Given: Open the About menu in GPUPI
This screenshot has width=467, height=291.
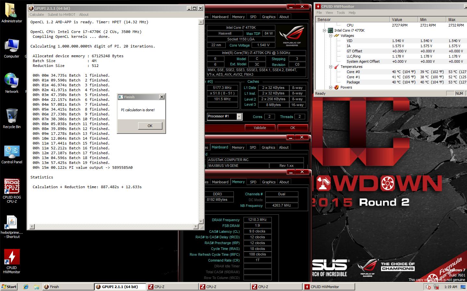Looking at the screenshot, I should (84, 15).
